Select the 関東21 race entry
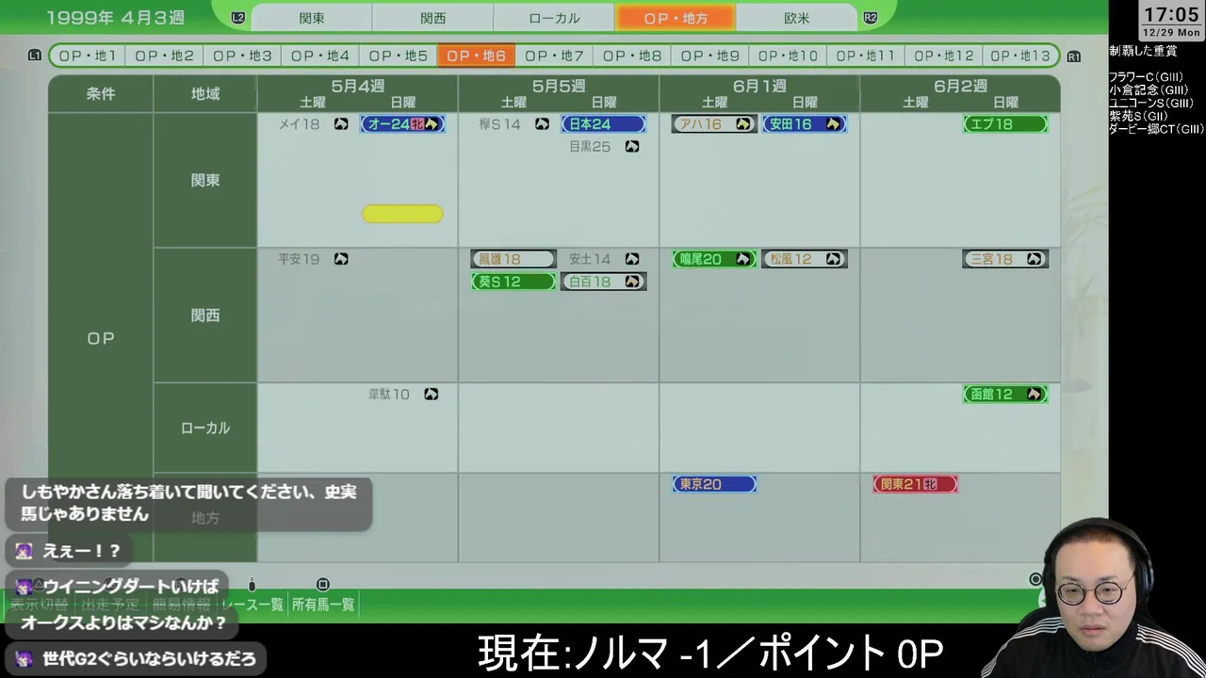The height and width of the screenshot is (678, 1206). (915, 484)
